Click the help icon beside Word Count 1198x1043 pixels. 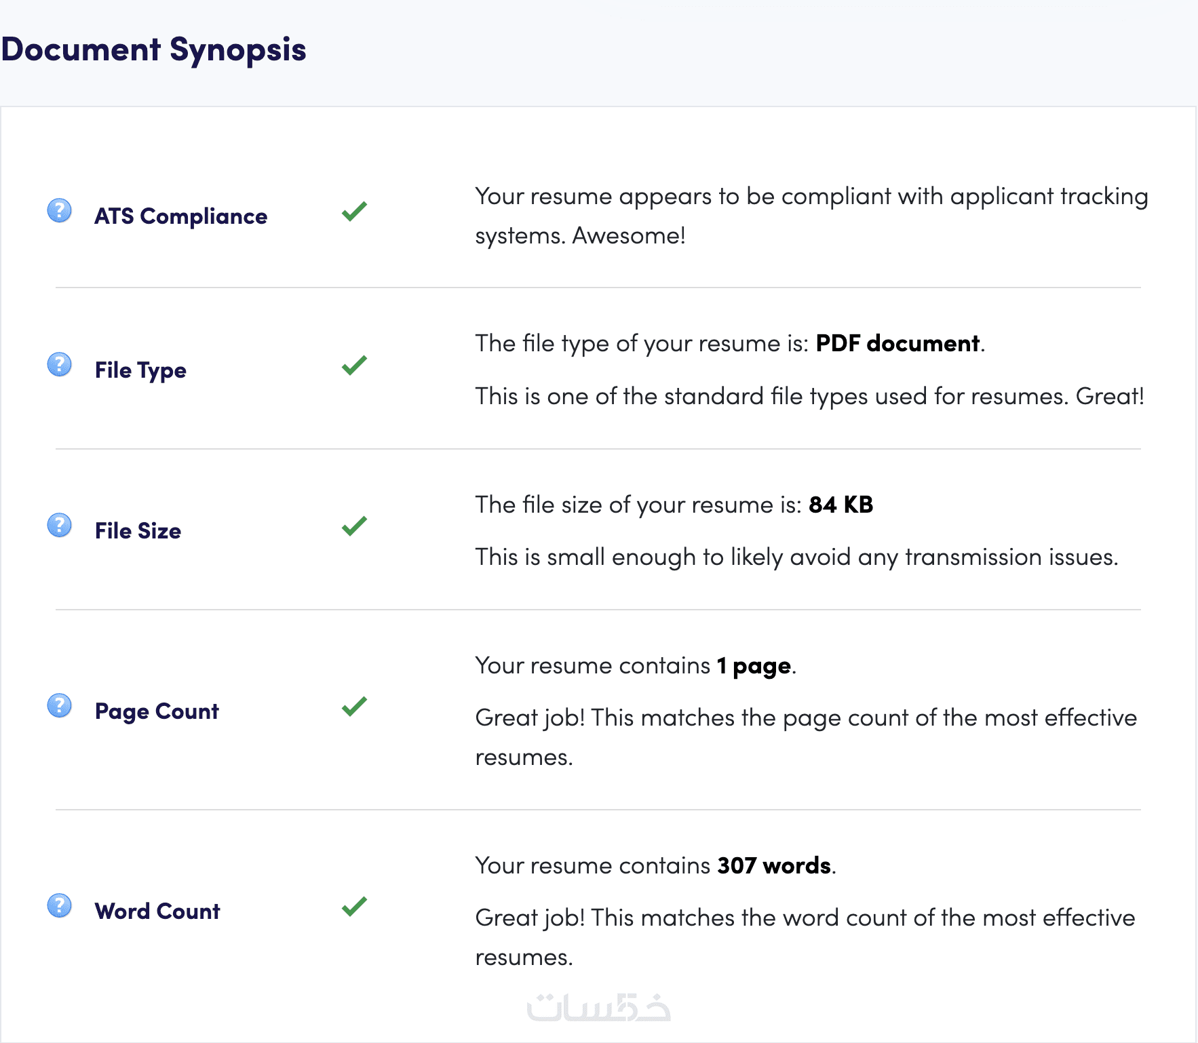click(x=60, y=905)
